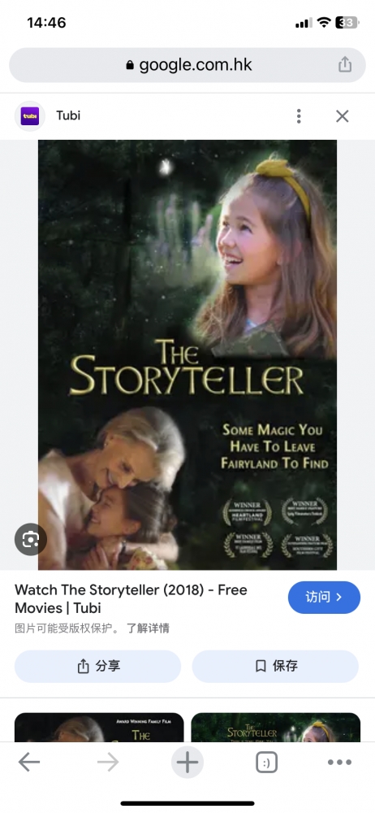
Task: Open browser more menu ellipsis
Action: [x=340, y=763]
